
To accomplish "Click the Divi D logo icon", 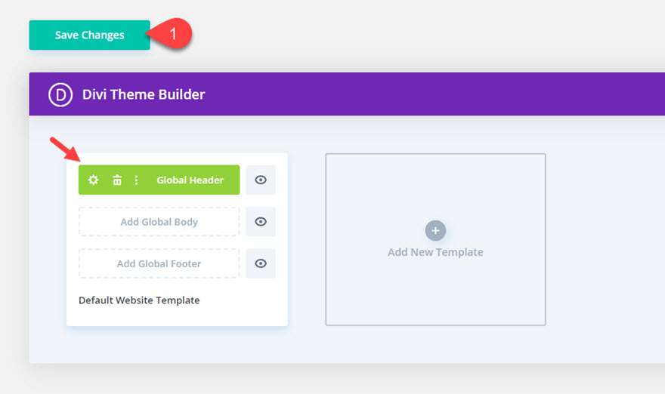I will pyautogui.click(x=60, y=94).
